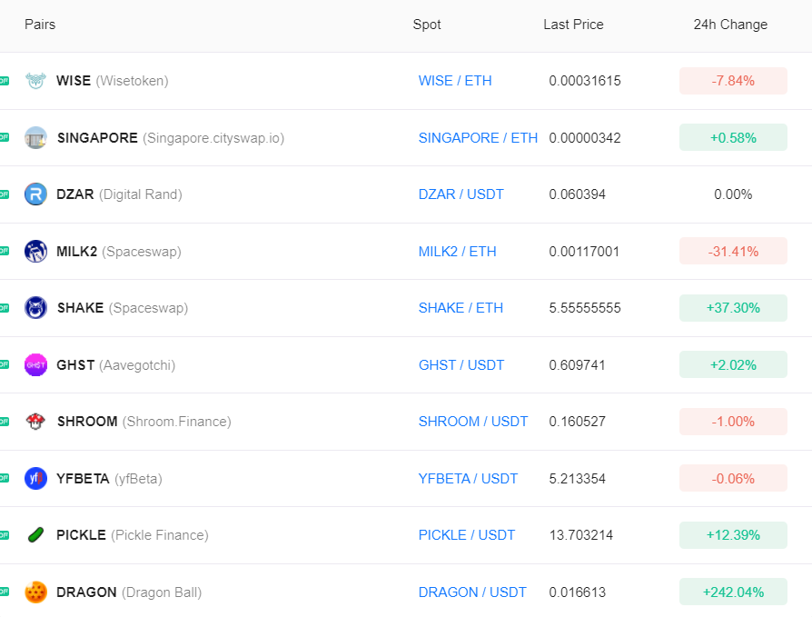Screen dimensions: 812x617
Task: Click the SHAKE token icon
Action: pos(35,308)
